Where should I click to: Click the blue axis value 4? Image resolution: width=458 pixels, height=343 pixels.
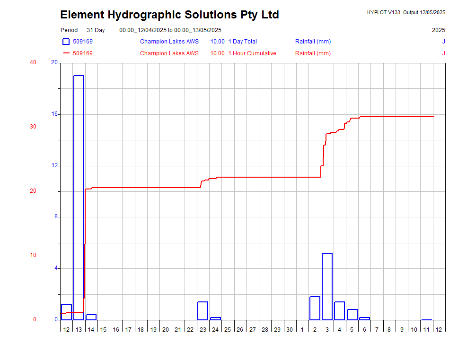tap(56, 268)
